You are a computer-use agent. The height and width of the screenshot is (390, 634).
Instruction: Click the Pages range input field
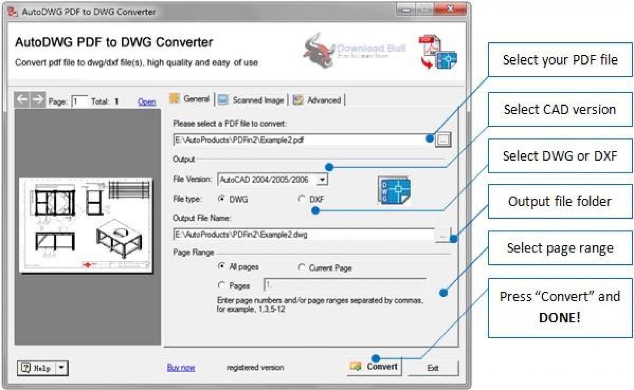(345, 285)
